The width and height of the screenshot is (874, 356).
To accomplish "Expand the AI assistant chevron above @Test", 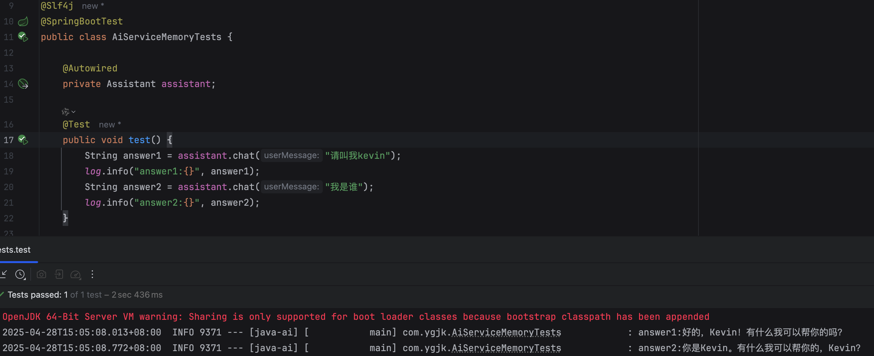I will (x=74, y=112).
